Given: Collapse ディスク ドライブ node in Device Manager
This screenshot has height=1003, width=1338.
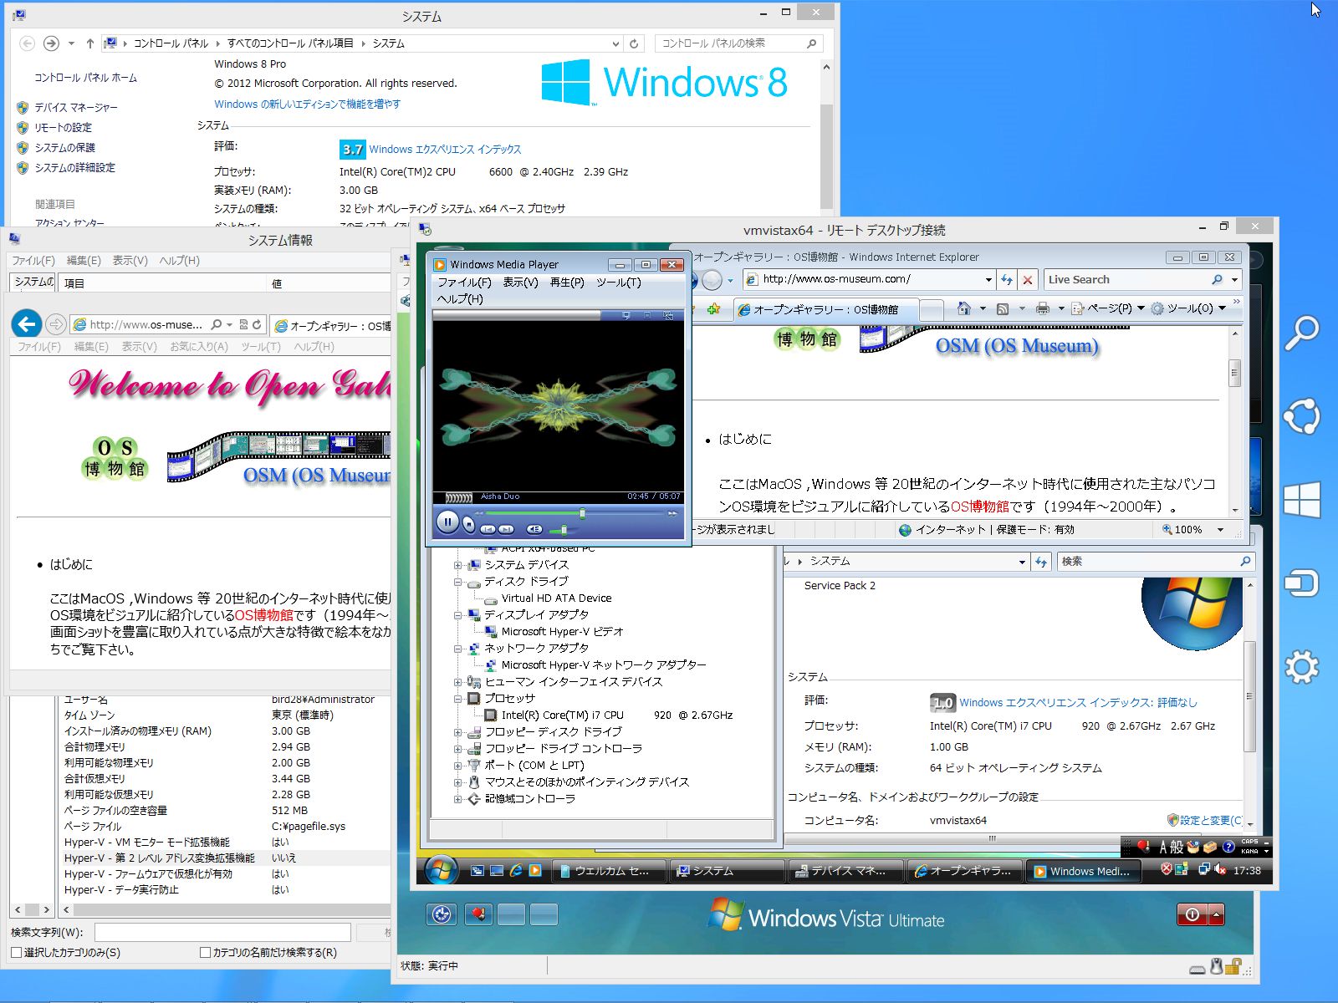Looking at the screenshot, I should pyautogui.click(x=457, y=582).
